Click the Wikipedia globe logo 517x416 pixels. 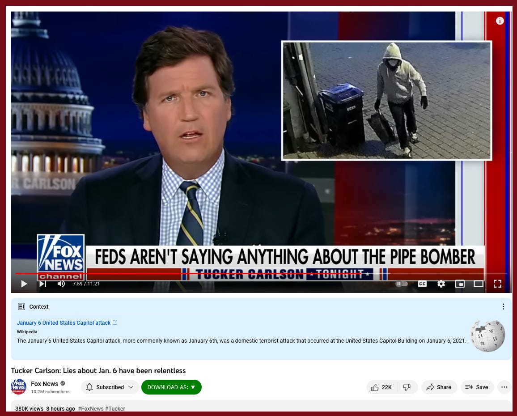(x=487, y=336)
